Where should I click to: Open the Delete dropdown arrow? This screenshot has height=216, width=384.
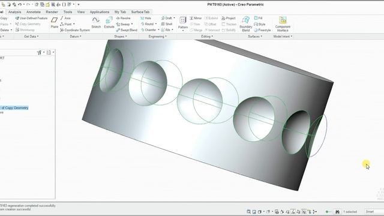pos(11,30)
